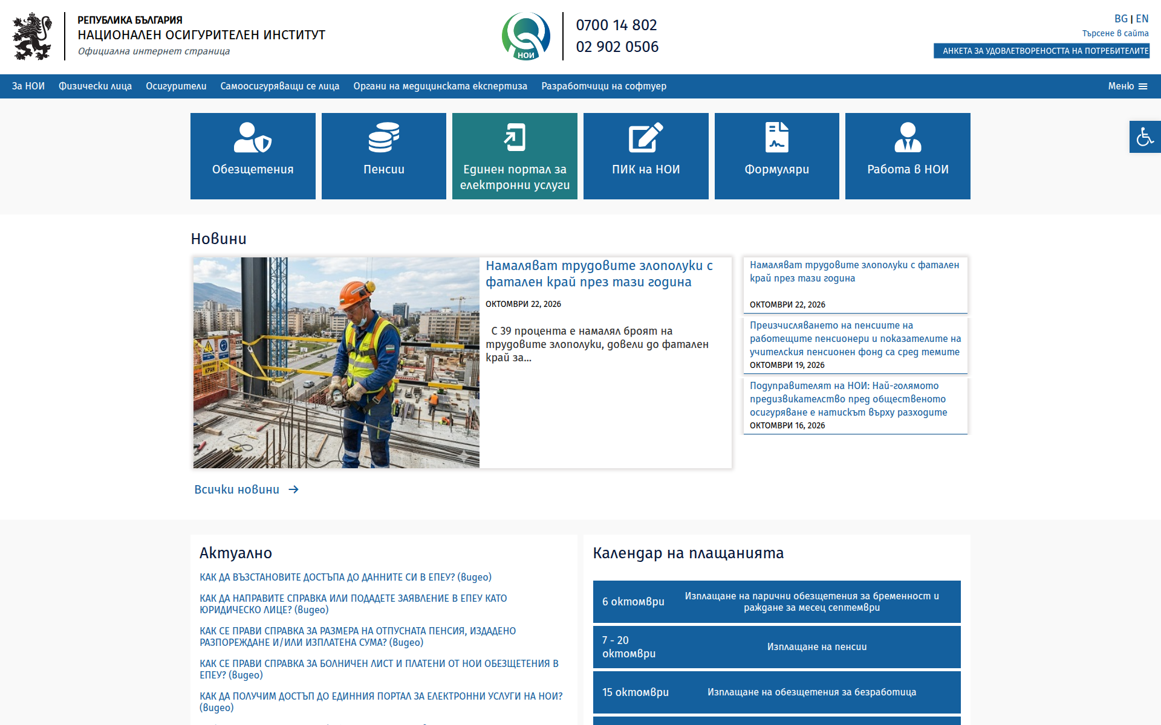Open the Обезщетения tile
This screenshot has height=725, width=1161.
[253, 156]
